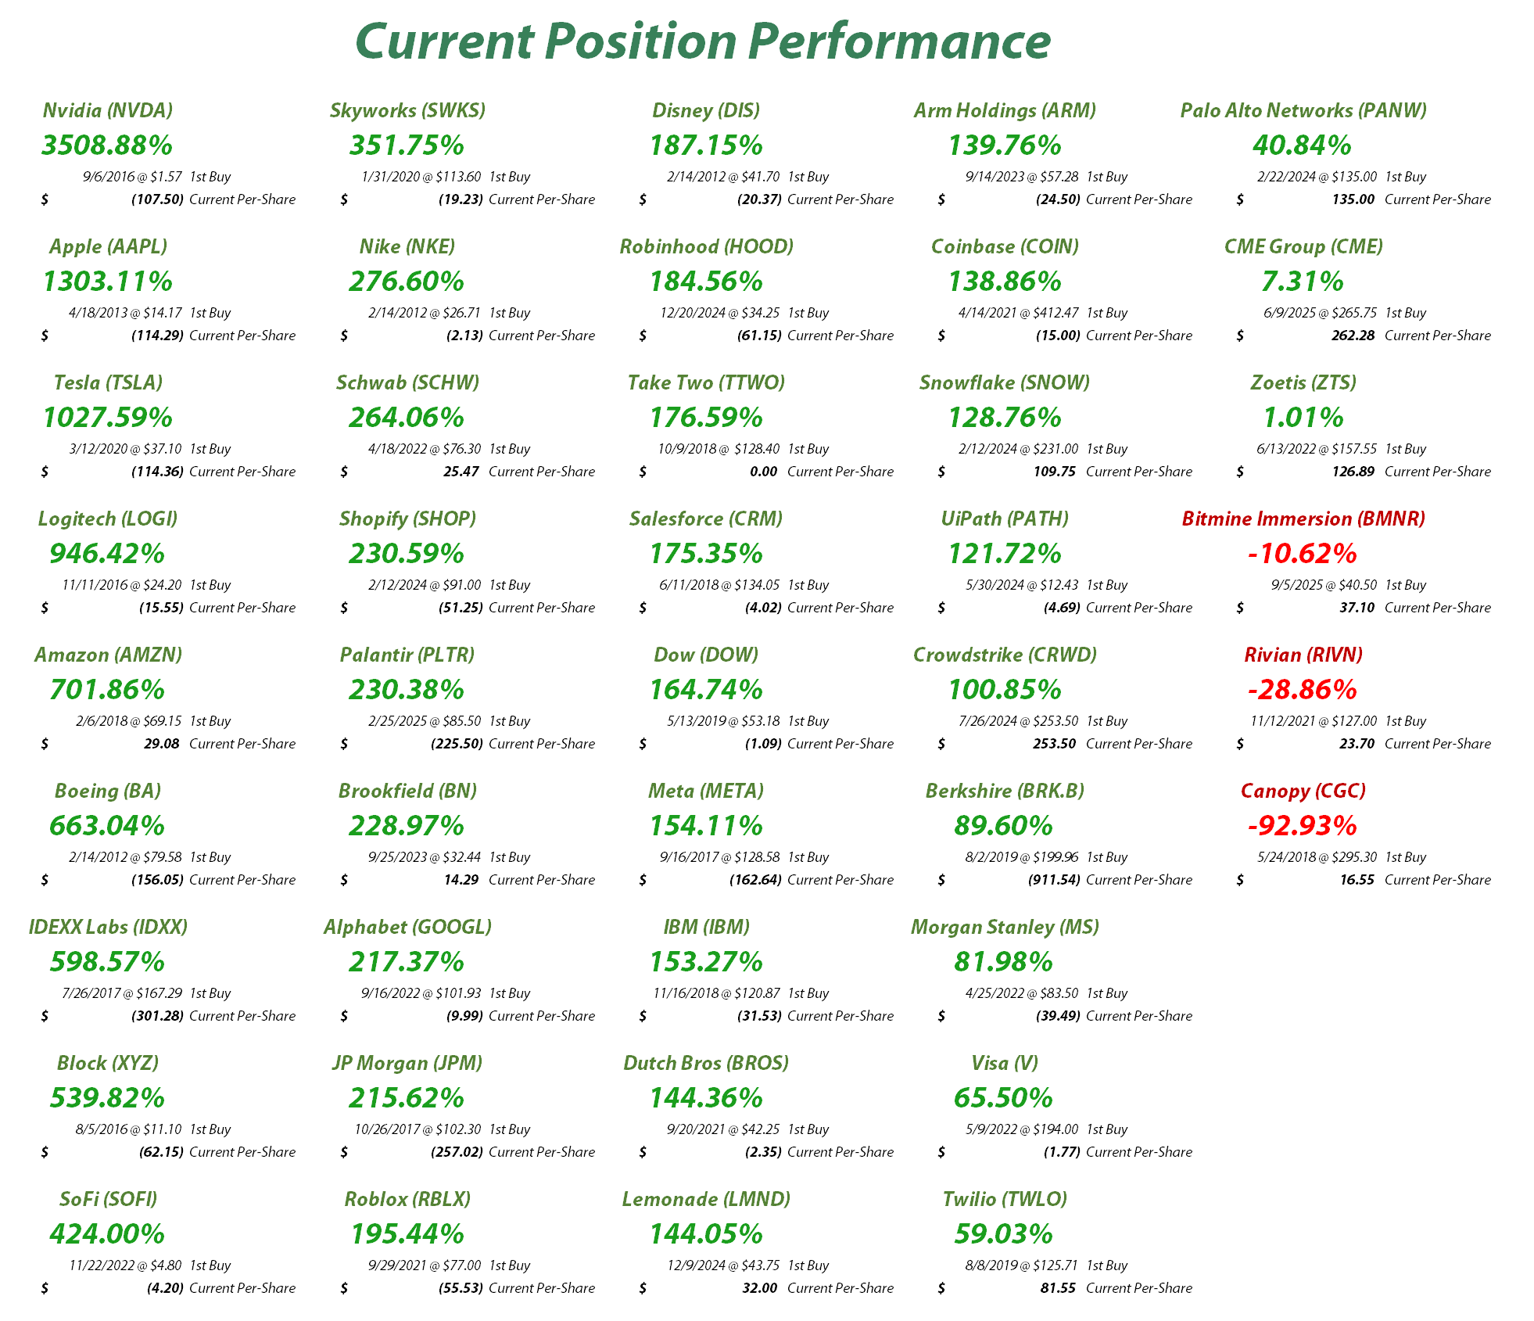Click the Nvidia (NVDA) position heading
This screenshot has height=1321, width=1534.
point(108,111)
